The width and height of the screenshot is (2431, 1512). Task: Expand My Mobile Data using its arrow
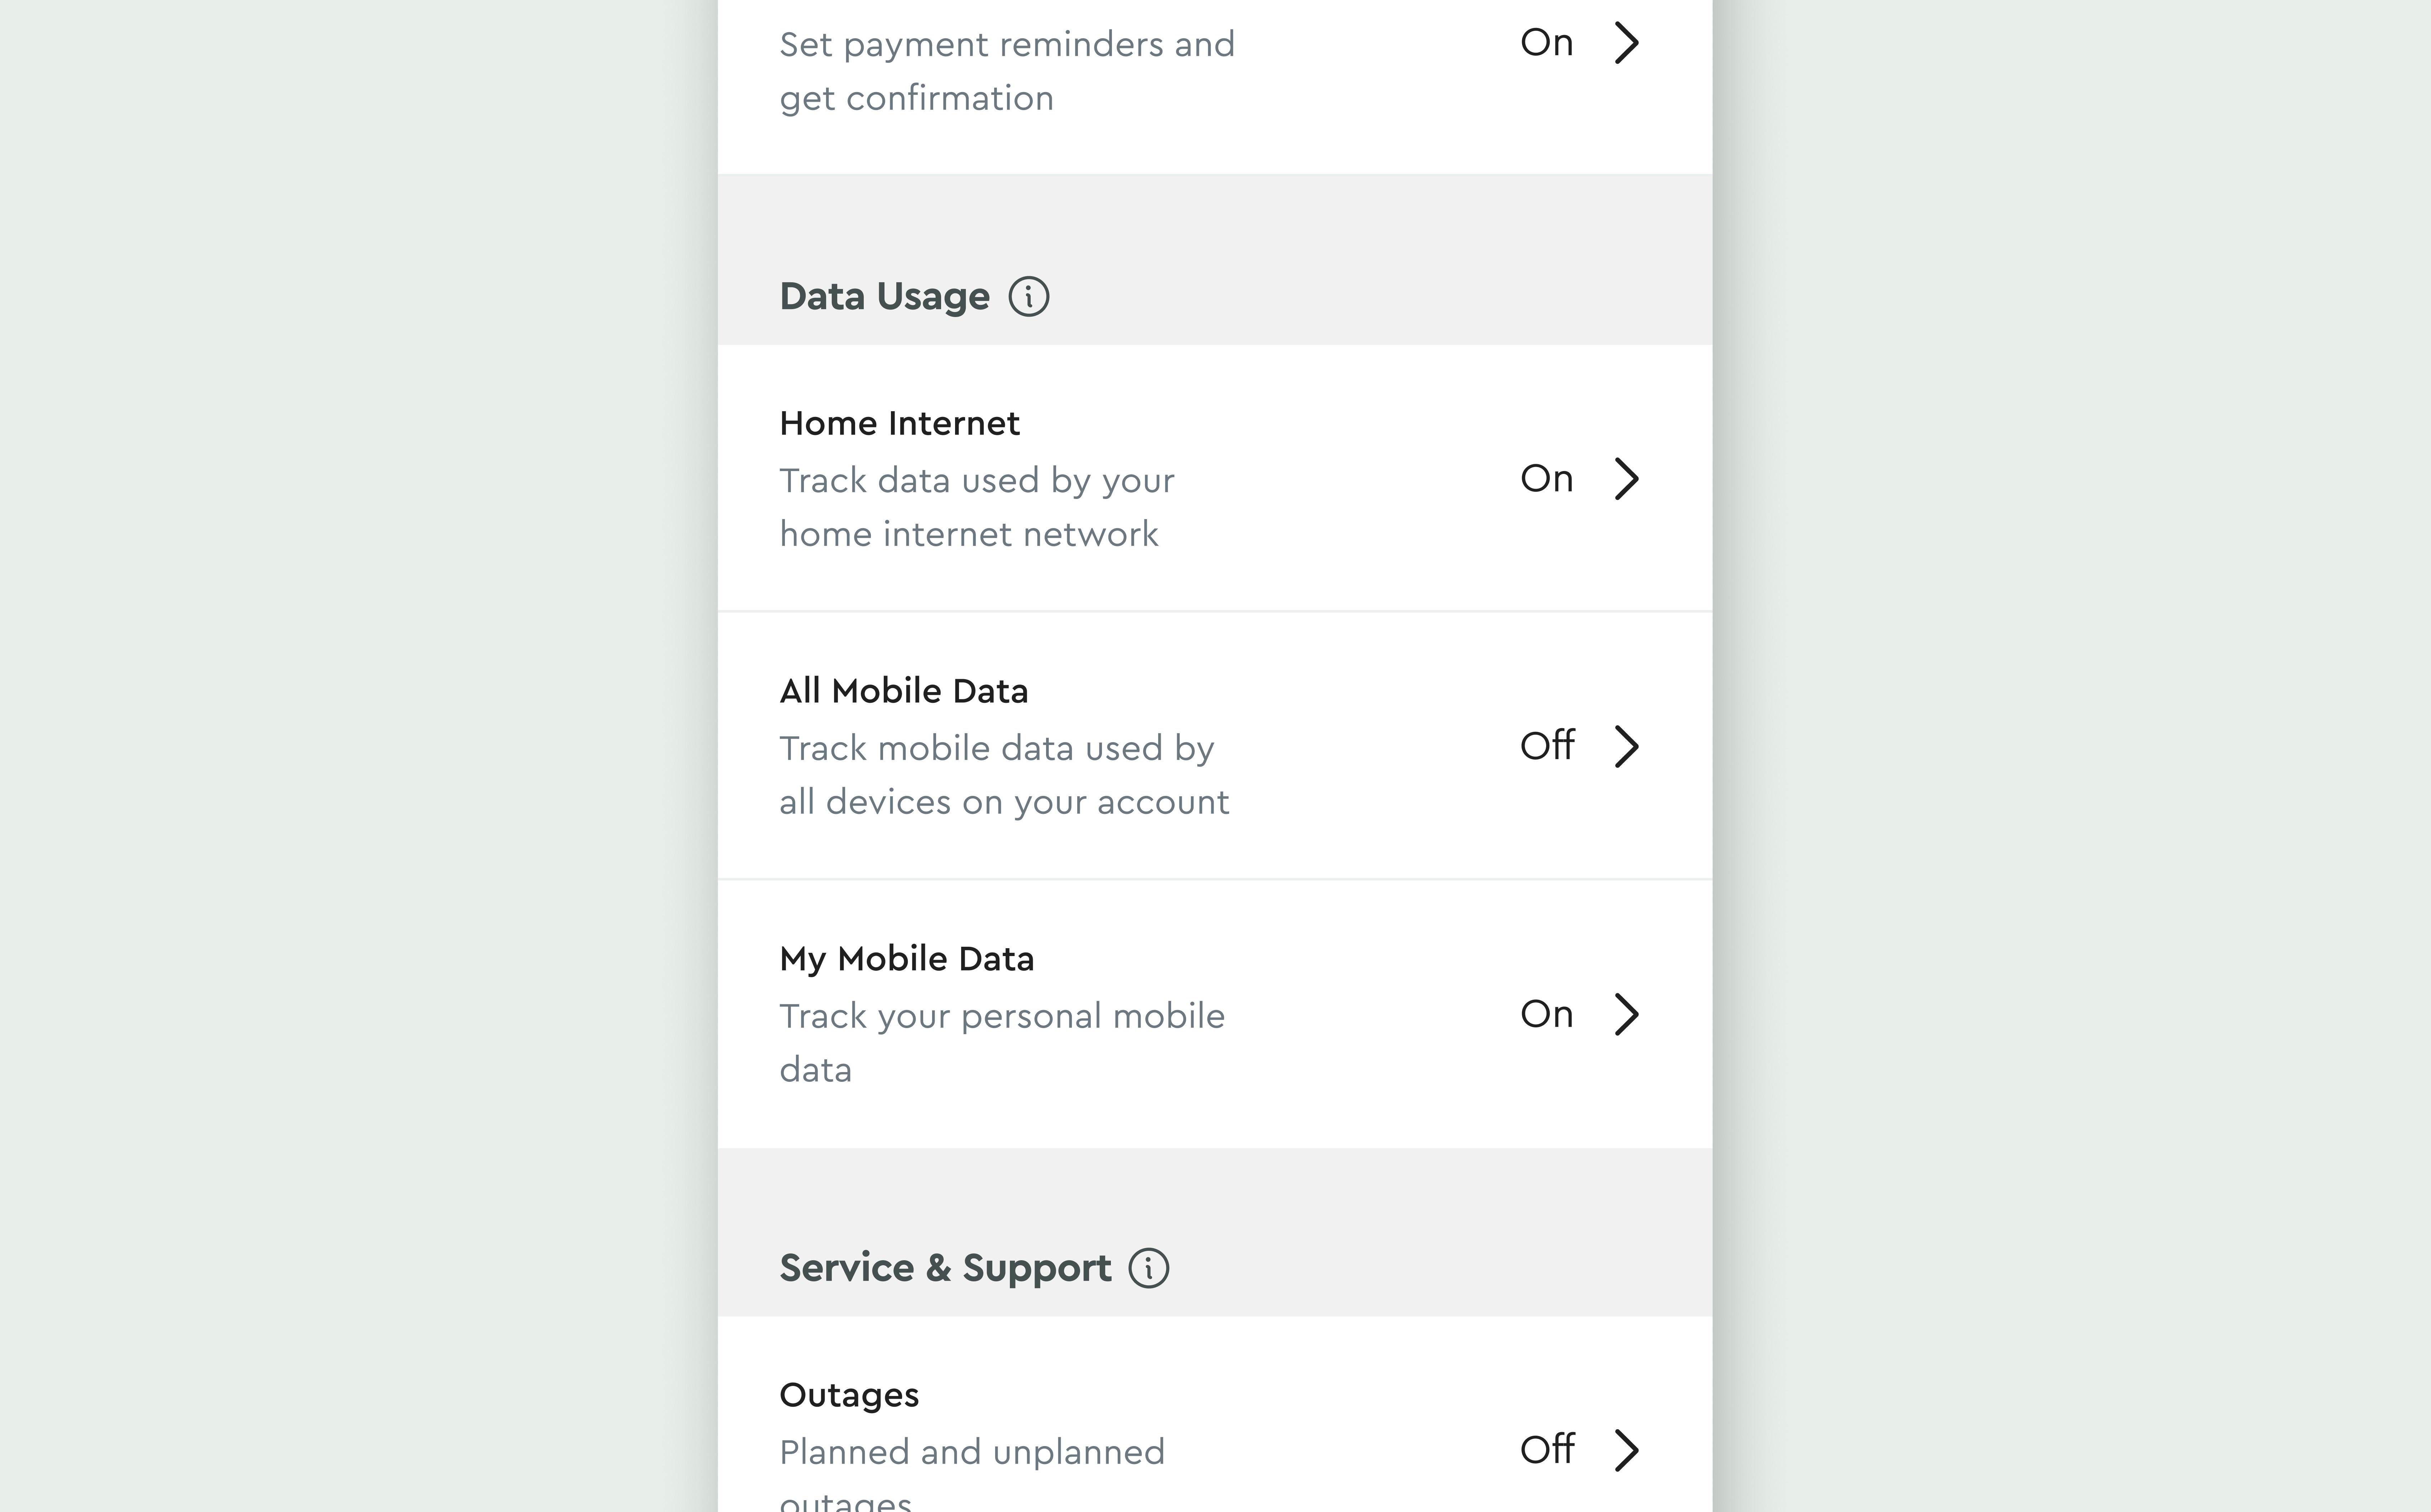1626,1014
